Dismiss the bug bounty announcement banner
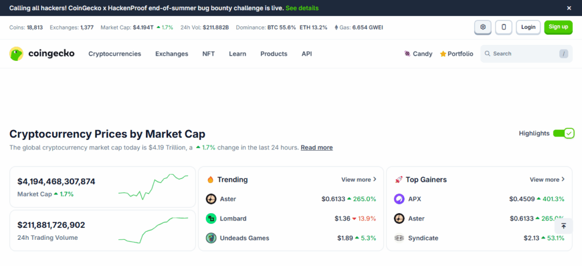The height and width of the screenshot is (266, 582). (569, 8)
